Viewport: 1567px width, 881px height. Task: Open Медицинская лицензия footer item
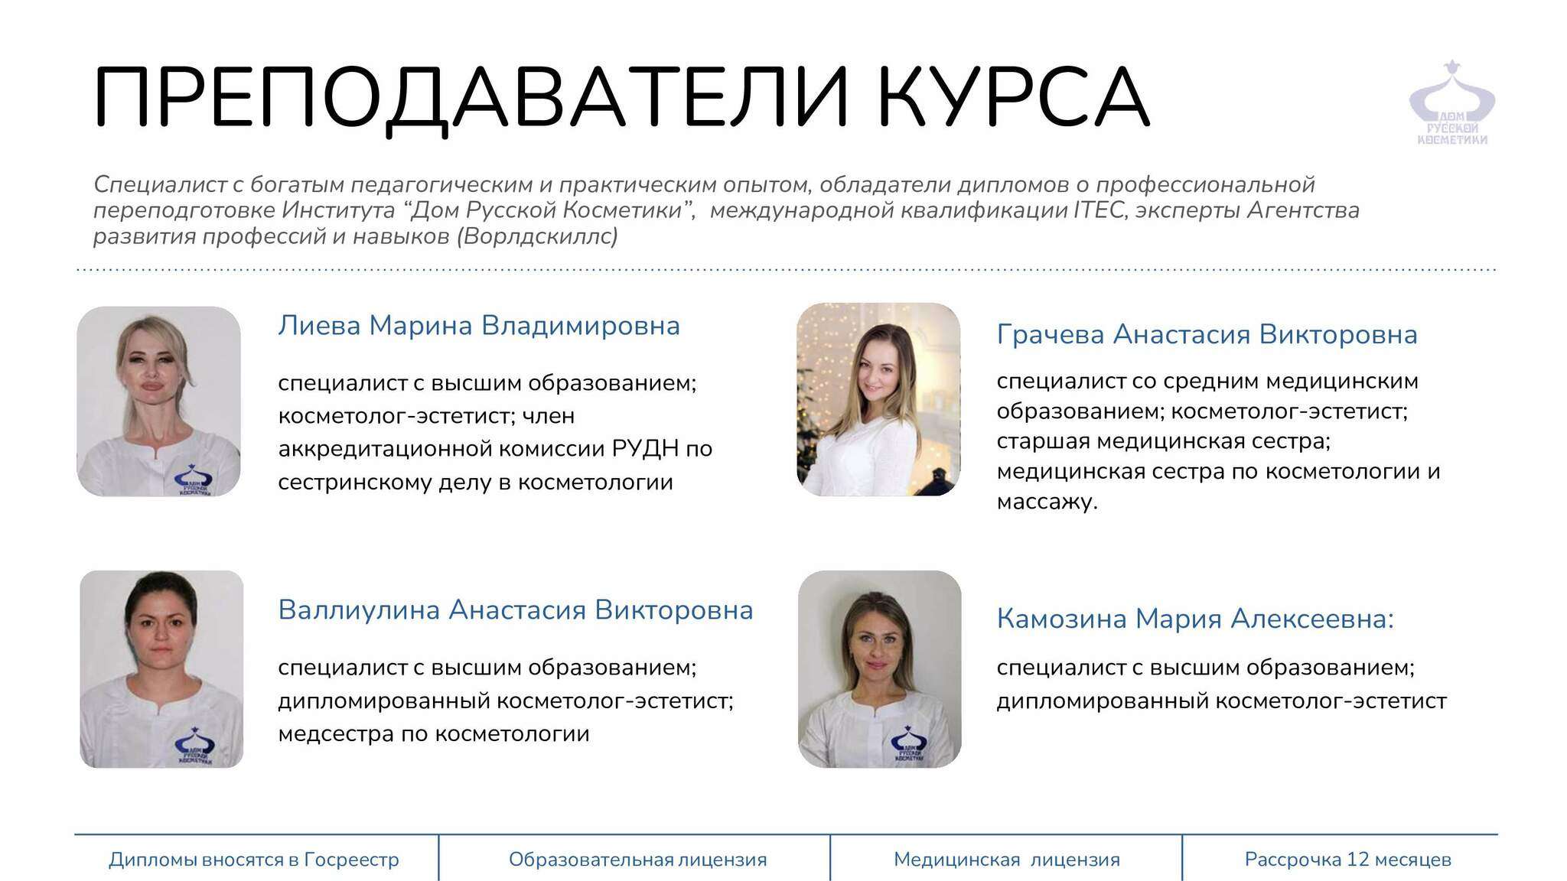[1006, 860]
